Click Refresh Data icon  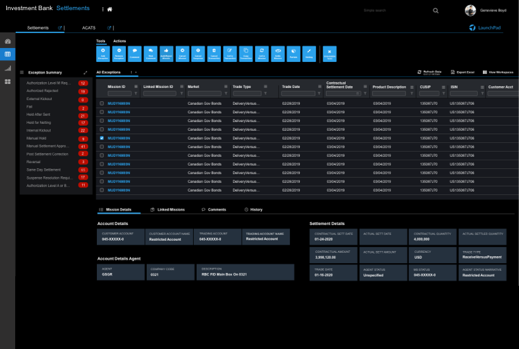(x=420, y=73)
